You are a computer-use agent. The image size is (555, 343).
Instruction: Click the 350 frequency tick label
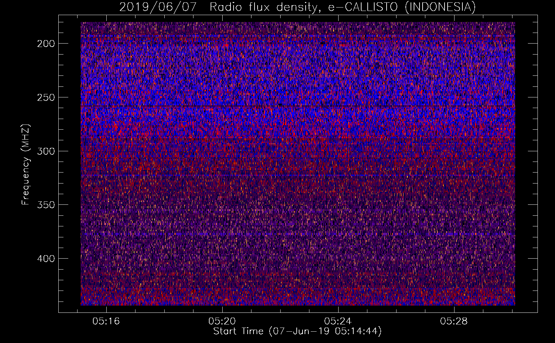click(46, 205)
